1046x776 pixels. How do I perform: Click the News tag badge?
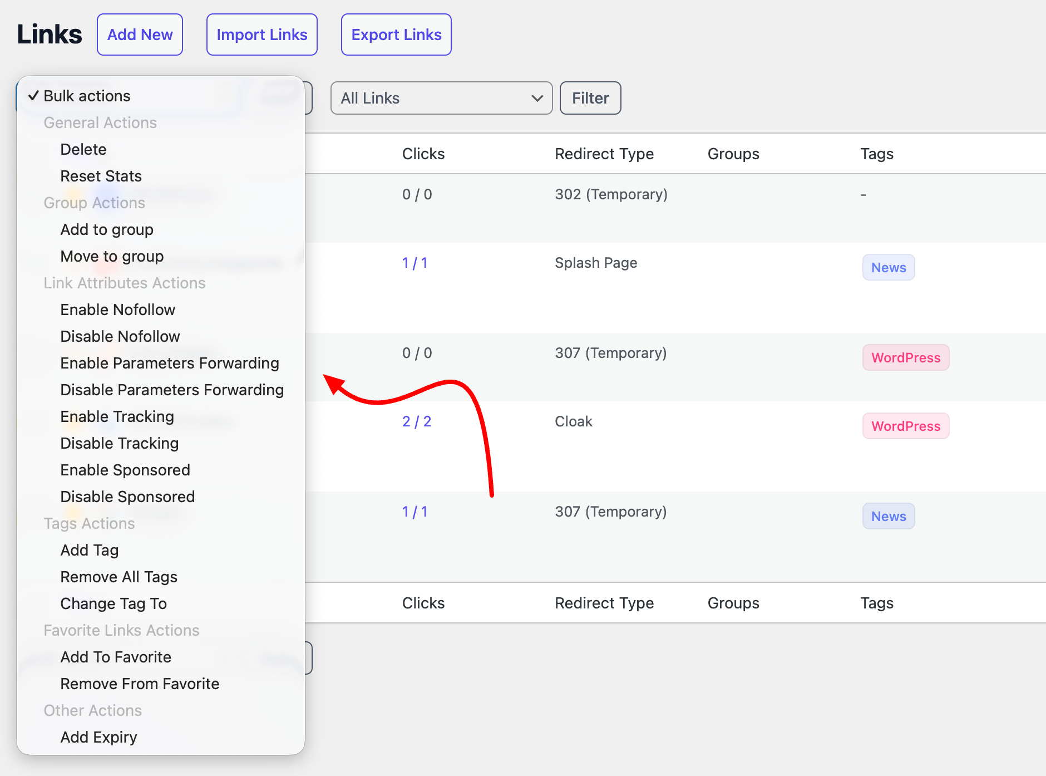click(x=888, y=267)
